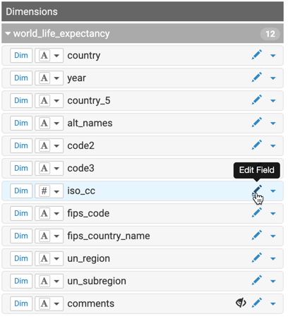The image size is (288, 319).
Task: Edit un_subregion using its pencil icon
Action: (x=257, y=281)
